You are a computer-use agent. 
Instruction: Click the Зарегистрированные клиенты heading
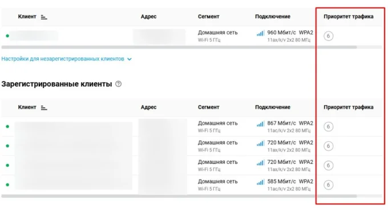coord(56,84)
